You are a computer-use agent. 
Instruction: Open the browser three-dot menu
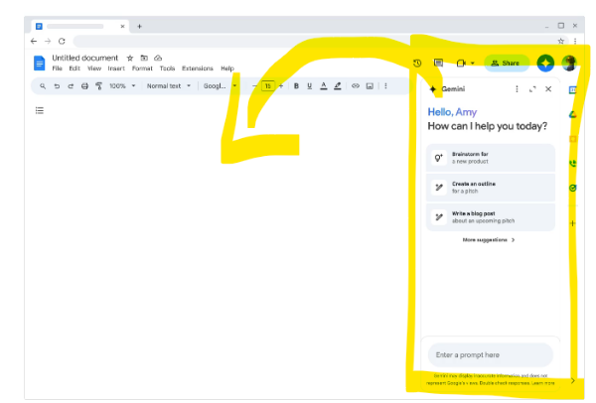(575, 41)
